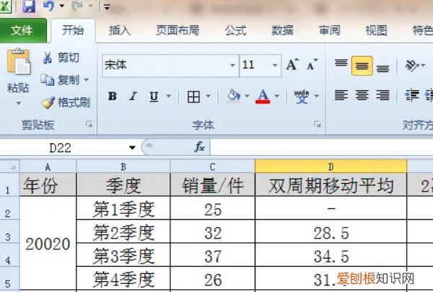The image size is (433, 292).
Task: Switch to the 审阅 tab
Action: point(330,30)
